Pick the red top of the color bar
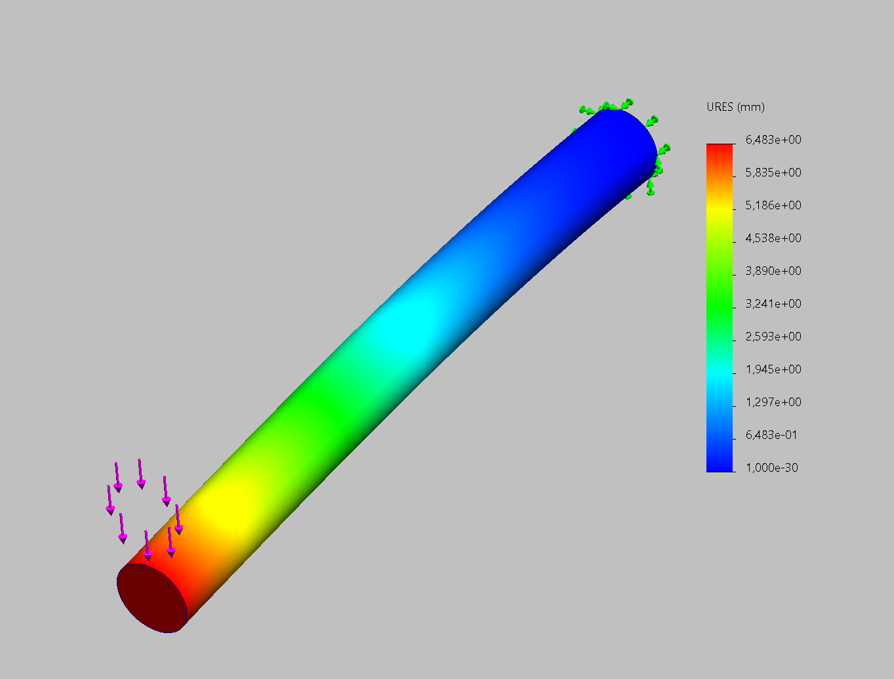This screenshot has width=894, height=679. click(x=720, y=150)
